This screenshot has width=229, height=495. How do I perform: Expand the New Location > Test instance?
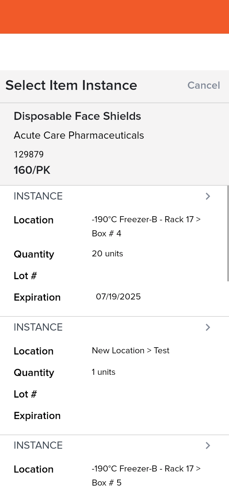tap(208, 327)
